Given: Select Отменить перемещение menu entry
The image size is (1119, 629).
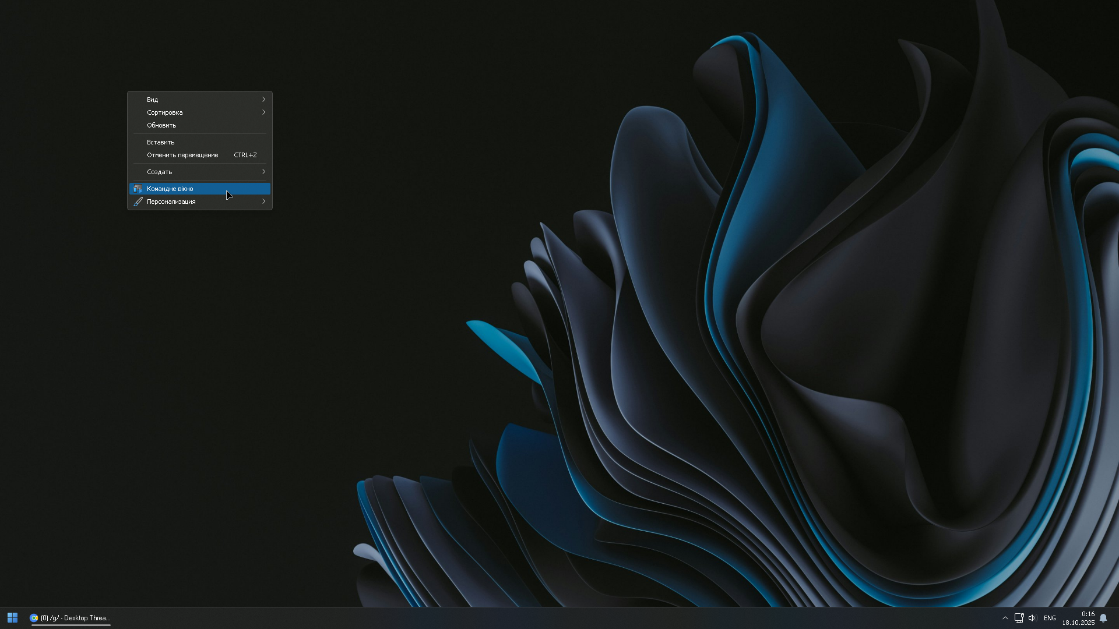Looking at the screenshot, I should [x=182, y=155].
